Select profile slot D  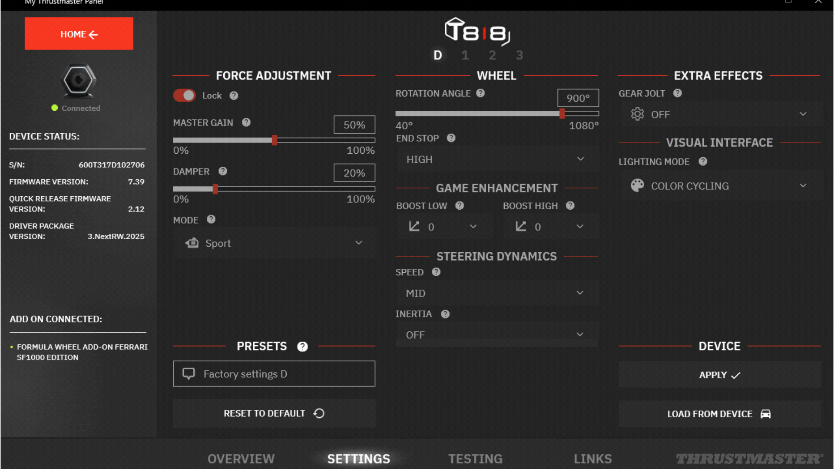point(437,55)
